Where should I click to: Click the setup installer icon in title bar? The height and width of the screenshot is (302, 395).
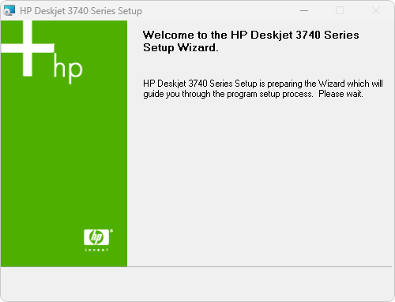point(9,11)
